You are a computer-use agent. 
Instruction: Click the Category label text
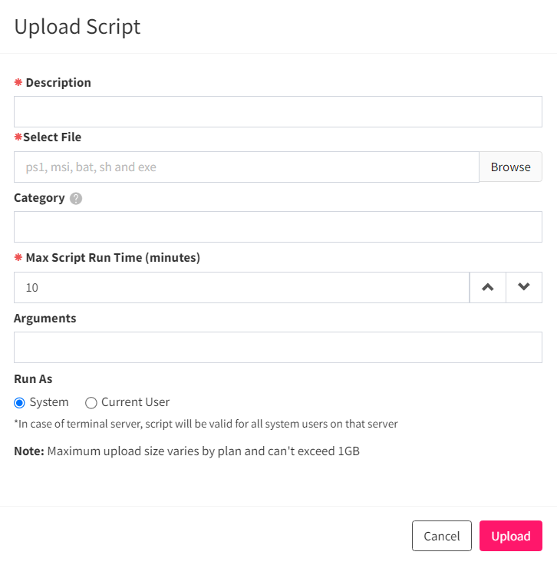[39, 198]
